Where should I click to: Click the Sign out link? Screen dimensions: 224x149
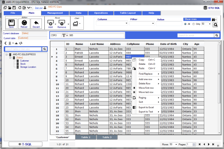[x=39, y=8]
